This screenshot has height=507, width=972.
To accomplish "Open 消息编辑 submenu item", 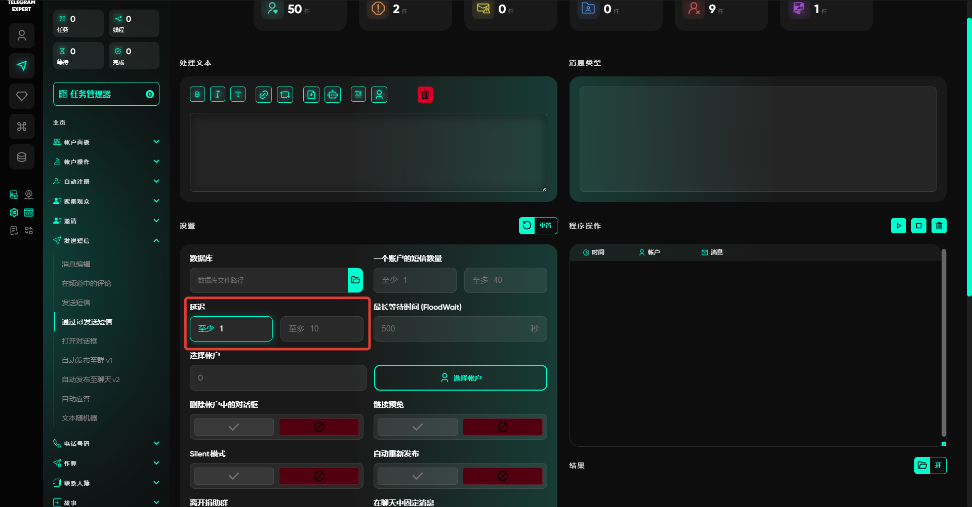I will 76,264.
